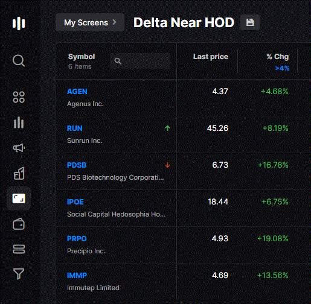Click the 6 Items count label
This screenshot has width=311, height=304.
coord(80,66)
